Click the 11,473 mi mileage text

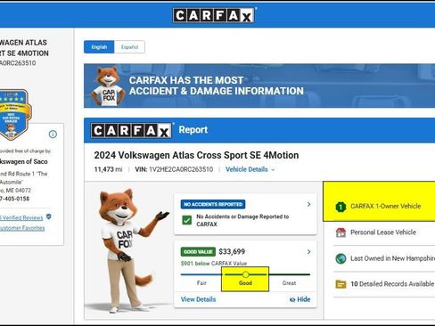click(x=108, y=169)
